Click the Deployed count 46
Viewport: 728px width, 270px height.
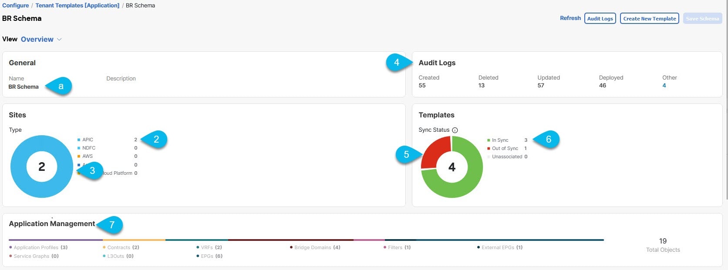[x=603, y=86]
